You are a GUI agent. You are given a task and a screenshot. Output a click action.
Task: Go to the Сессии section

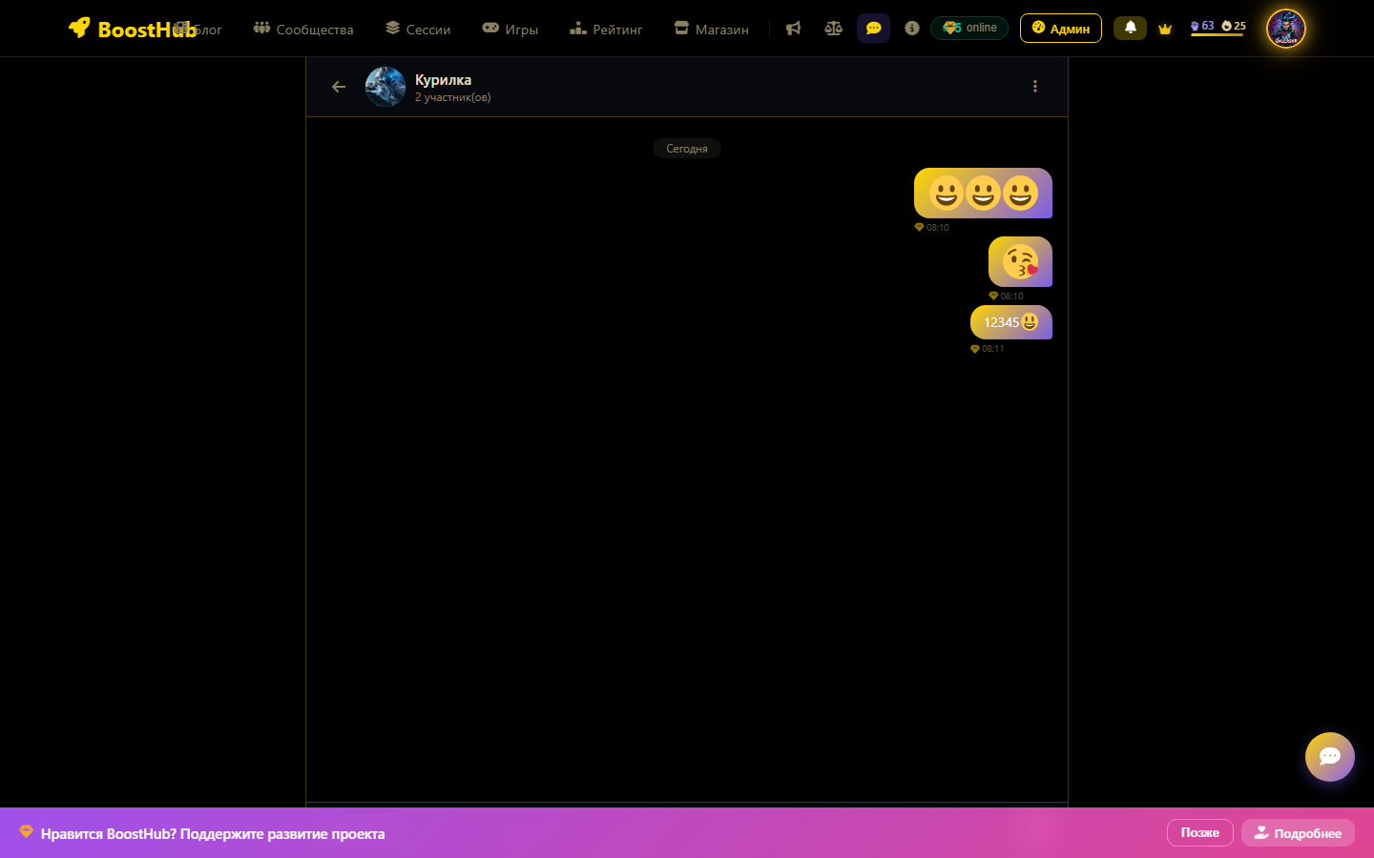tap(418, 30)
